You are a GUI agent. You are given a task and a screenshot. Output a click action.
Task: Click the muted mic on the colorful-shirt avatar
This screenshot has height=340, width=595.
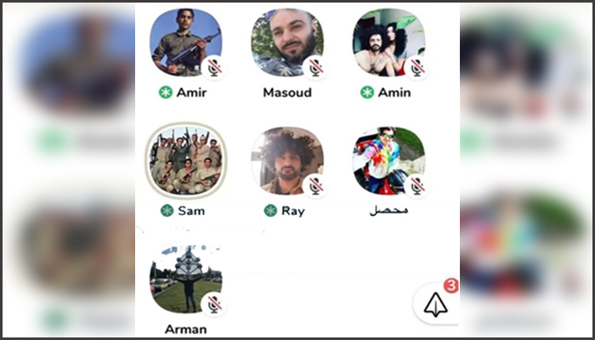click(x=416, y=186)
